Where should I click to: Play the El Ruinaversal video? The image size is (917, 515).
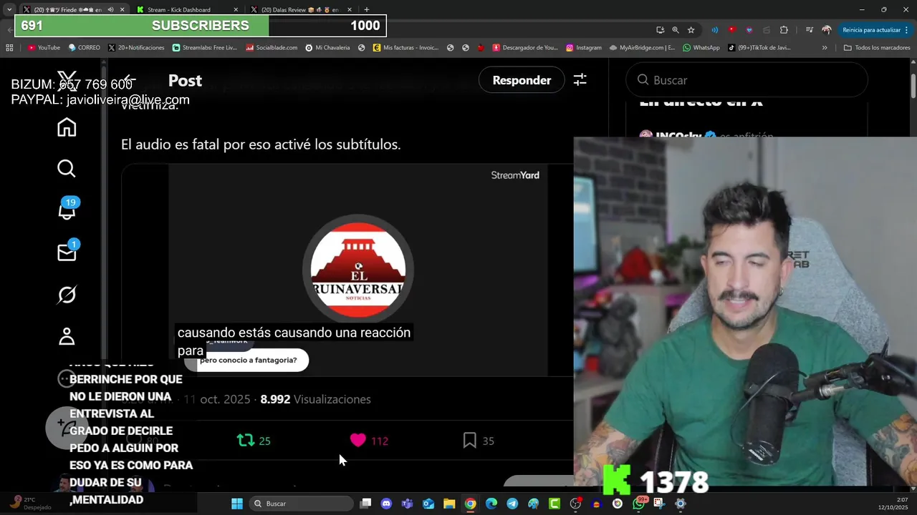click(x=357, y=270)
